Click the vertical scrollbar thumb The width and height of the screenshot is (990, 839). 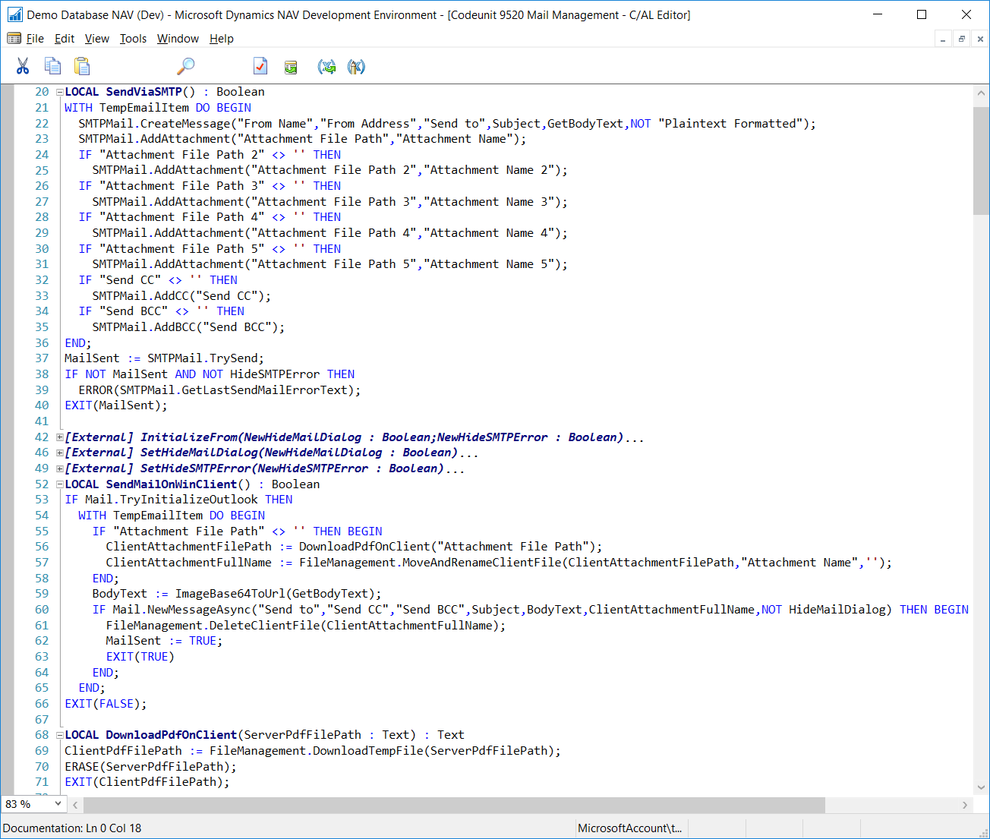[x=981, y=159]
